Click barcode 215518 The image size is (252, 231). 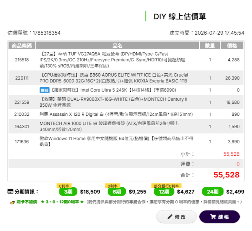tap(22, 60)
